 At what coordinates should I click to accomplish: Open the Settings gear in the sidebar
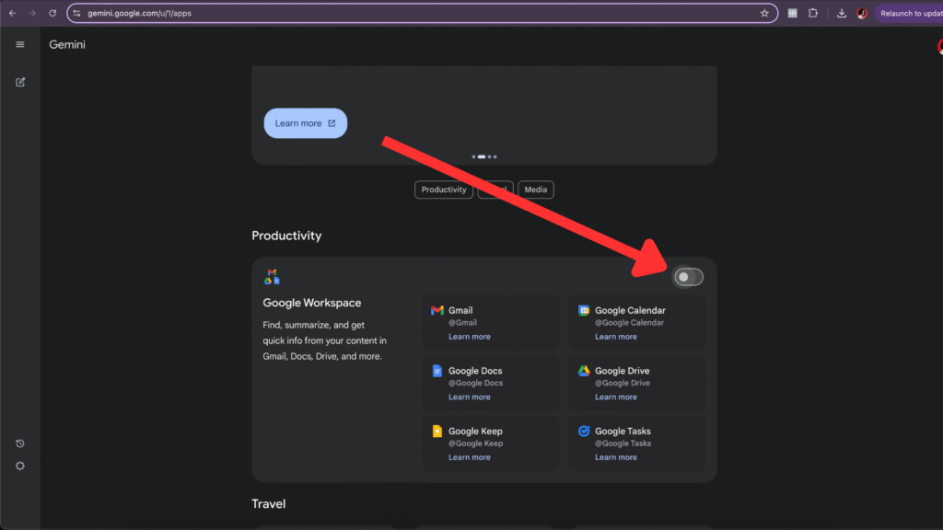click(20, 466)
